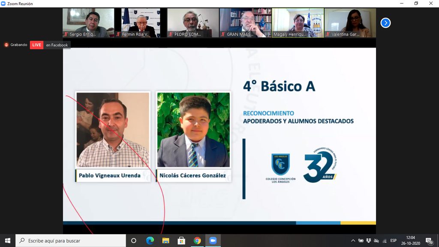Expand hidden system tray icons
439x247 pixels.
point(353,241)
